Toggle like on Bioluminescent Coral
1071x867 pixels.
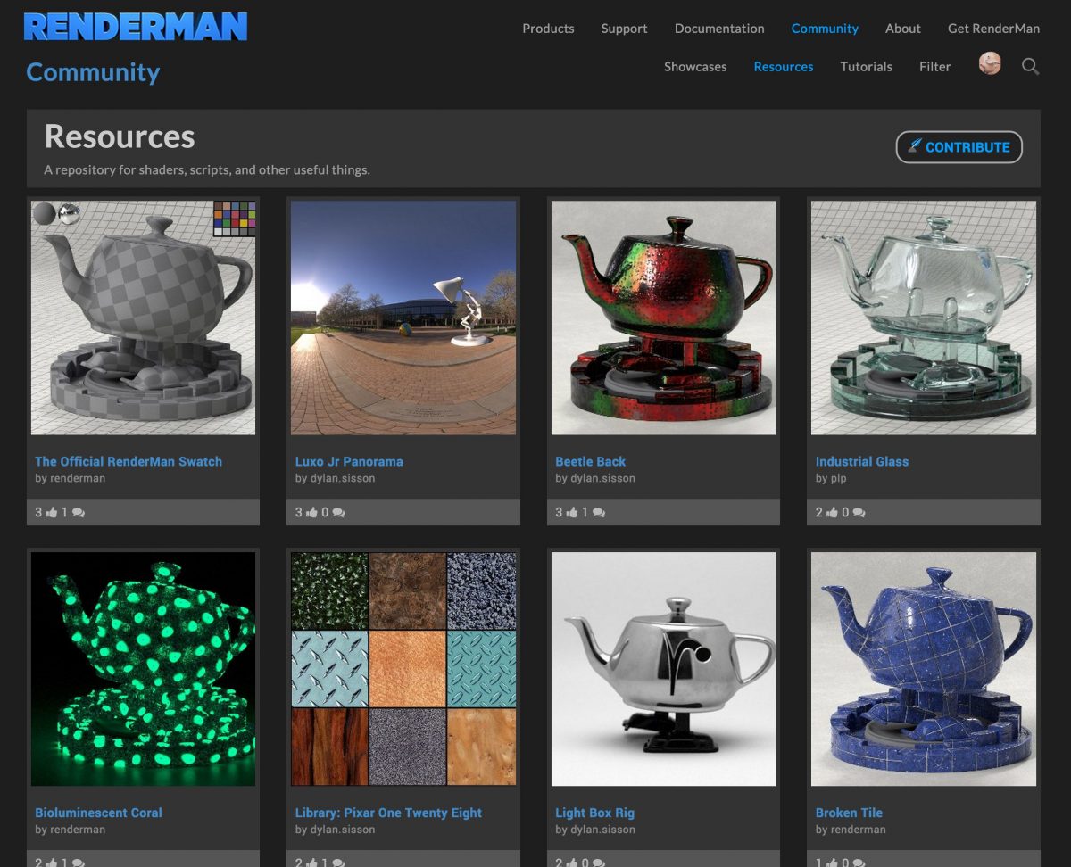coord(51,862)
